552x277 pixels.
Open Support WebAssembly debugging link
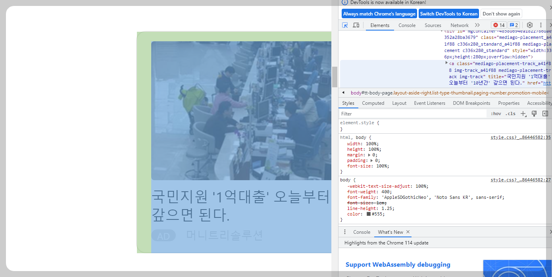[398, 264]
